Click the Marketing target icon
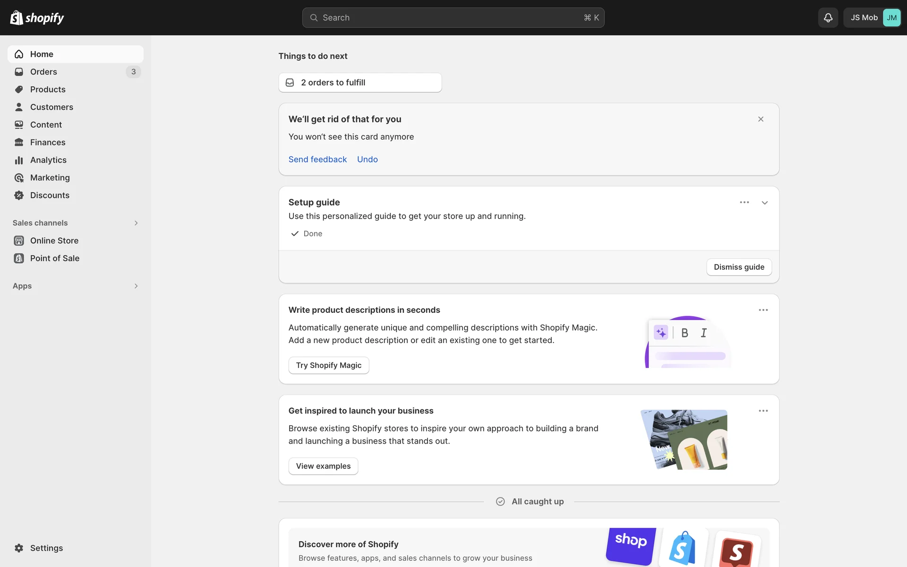Image resolution: width=907 pixels, height=567 pixels. coord(19,178)
